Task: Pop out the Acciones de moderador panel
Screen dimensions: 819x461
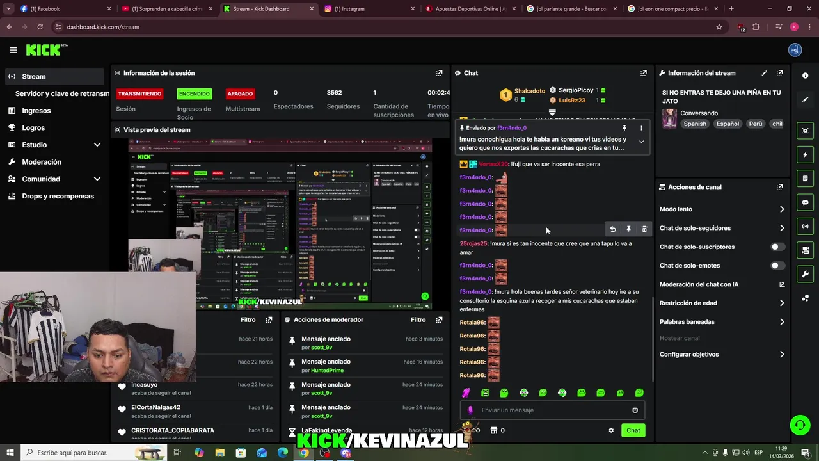Action: click(439, 319)
